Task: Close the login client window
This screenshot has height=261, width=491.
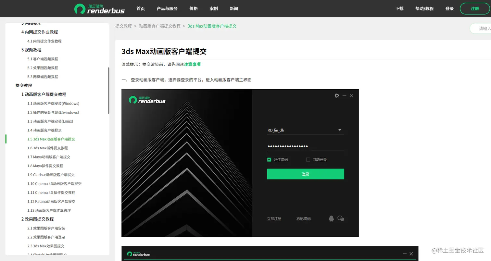Action: pyautogui.click(x=351, y=95)
